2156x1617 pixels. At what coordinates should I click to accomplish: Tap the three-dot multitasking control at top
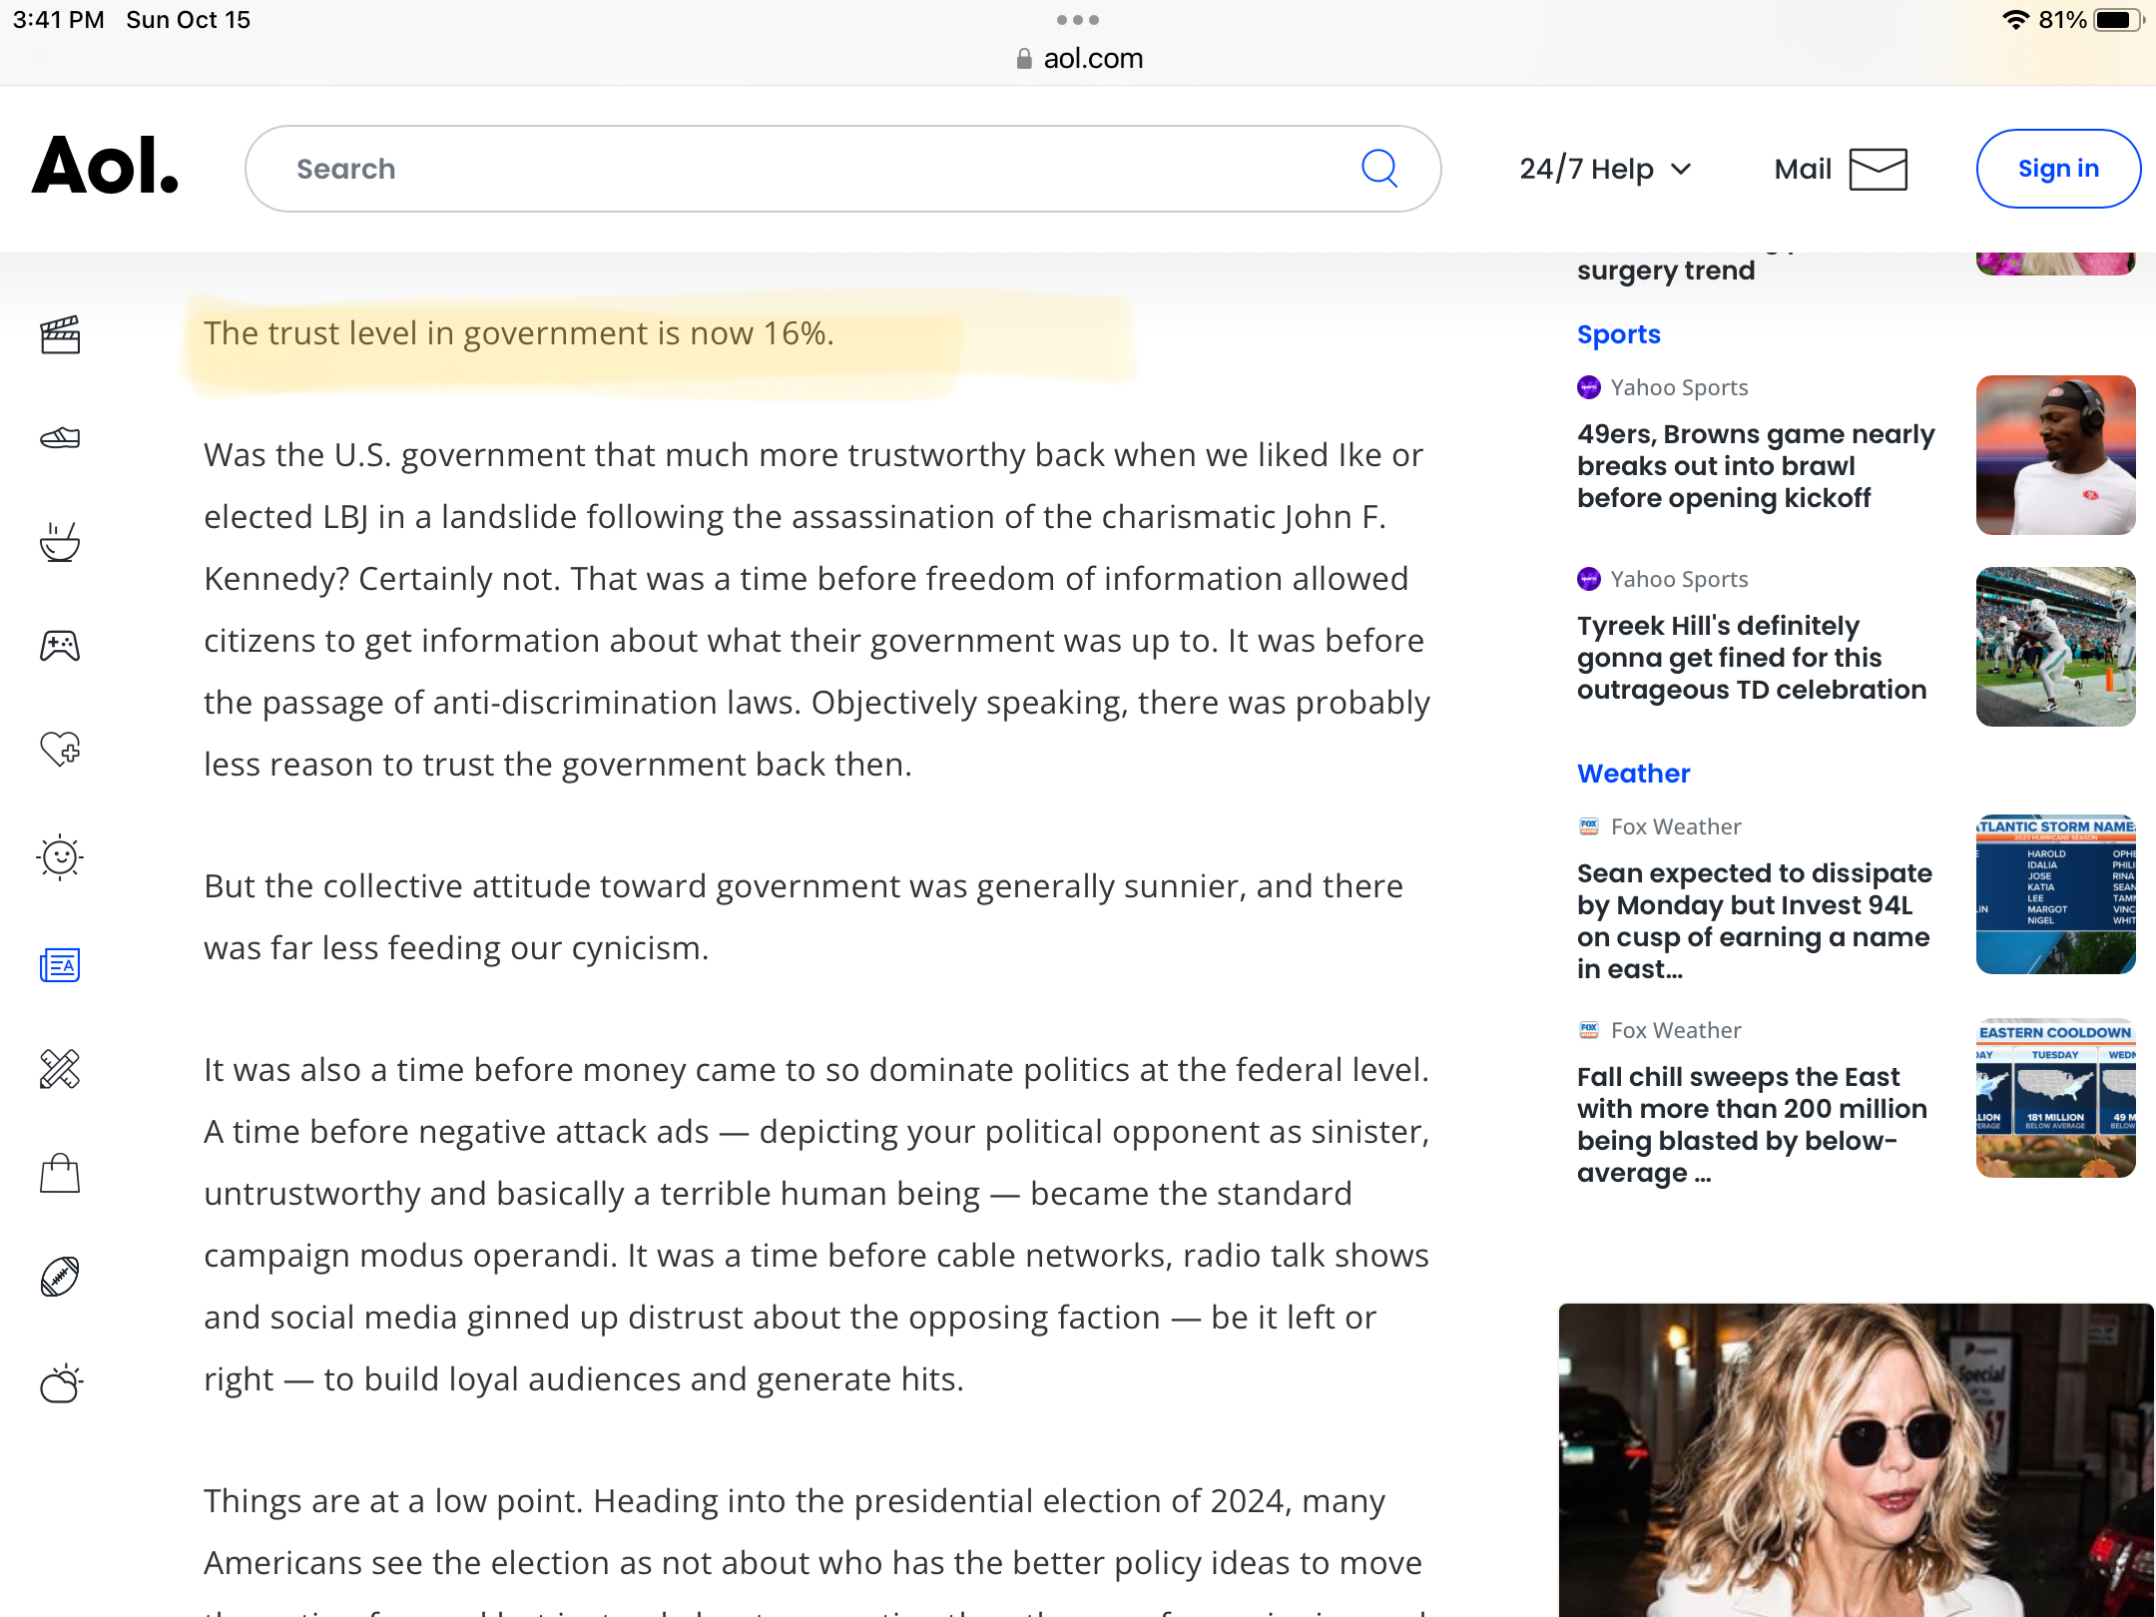pyautogui.click(x=1078, y=20)
